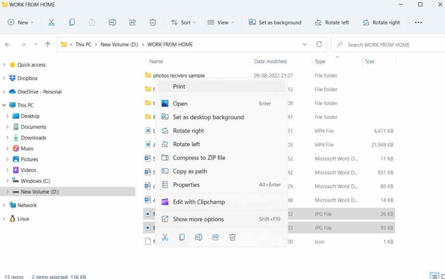Sort by the Name column header
The width and height of the screenshot is (445, 279).
[156, 61]
